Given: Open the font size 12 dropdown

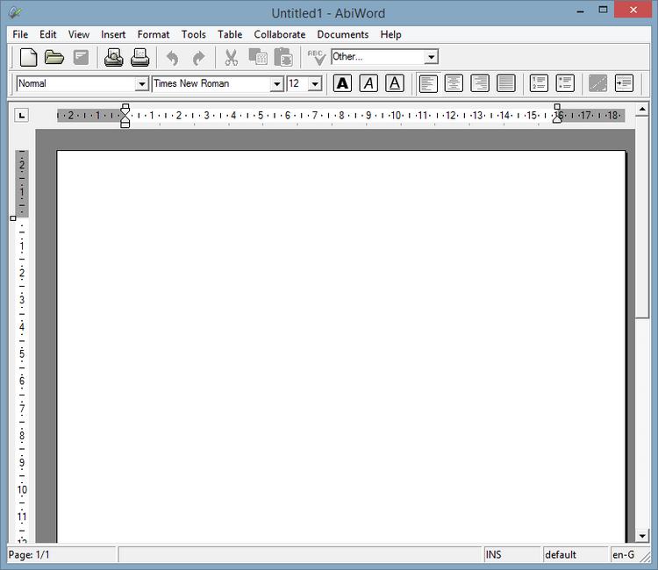Looking at the screenshot, I should [x=315, y=84].
